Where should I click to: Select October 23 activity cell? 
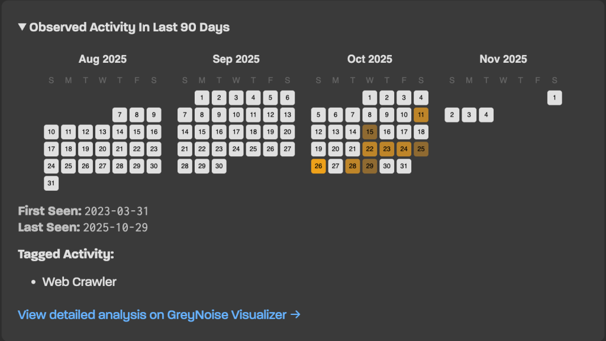[x=387, y=149]
